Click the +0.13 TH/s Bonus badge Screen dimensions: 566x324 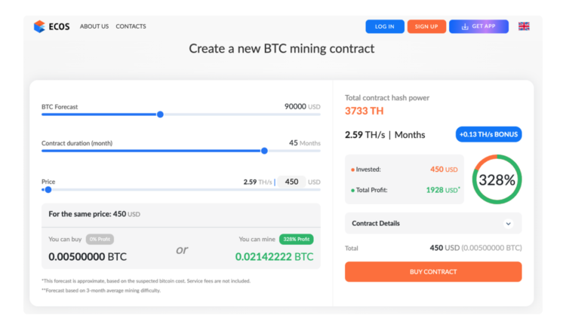488,135
